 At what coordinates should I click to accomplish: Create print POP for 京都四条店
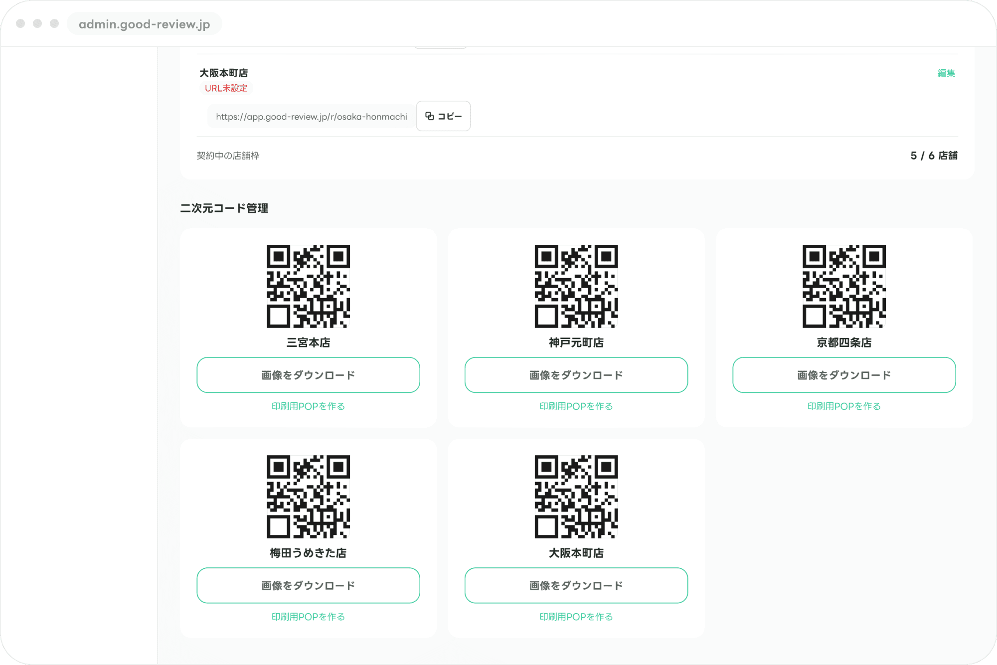click(x=844, y=406)
